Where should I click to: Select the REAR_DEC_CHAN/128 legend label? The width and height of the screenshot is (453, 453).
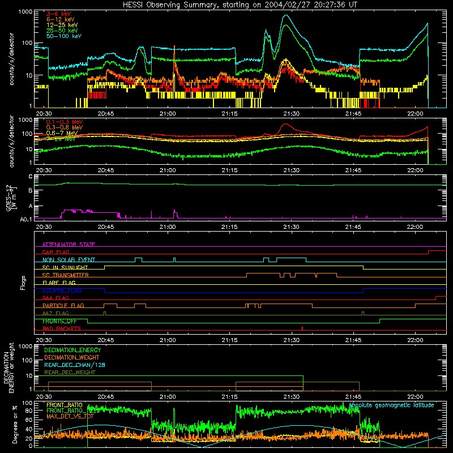[x=75, y=365]
